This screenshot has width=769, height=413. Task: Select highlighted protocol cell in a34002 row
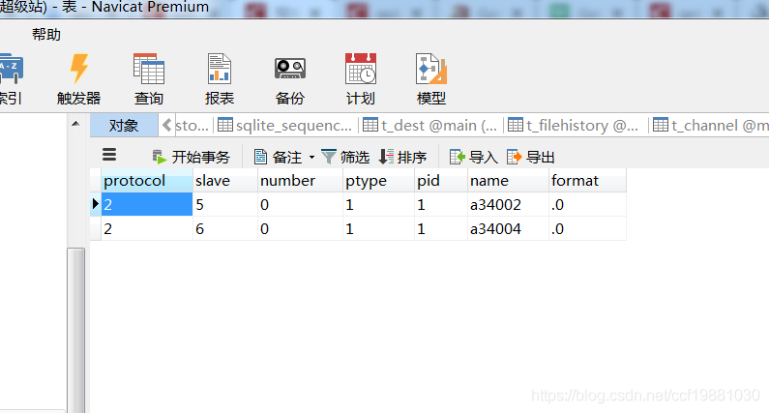[147, 204]
